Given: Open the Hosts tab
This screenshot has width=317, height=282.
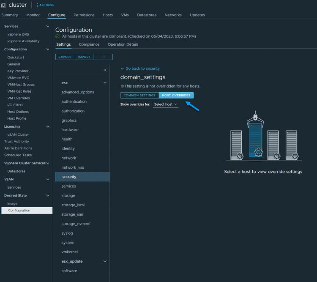Looking at the screenshot, I should [107, 15].
